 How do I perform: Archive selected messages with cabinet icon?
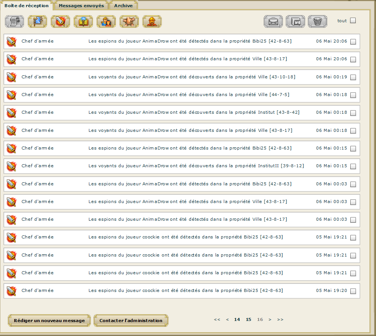tap(295, 21)
